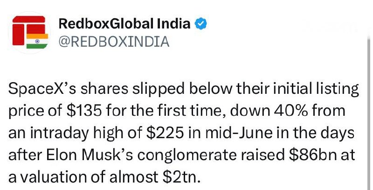Viewport: 373px width, 190px height.
Task: Click the word SpaceX's in the tweet
Action: point(42,89)
